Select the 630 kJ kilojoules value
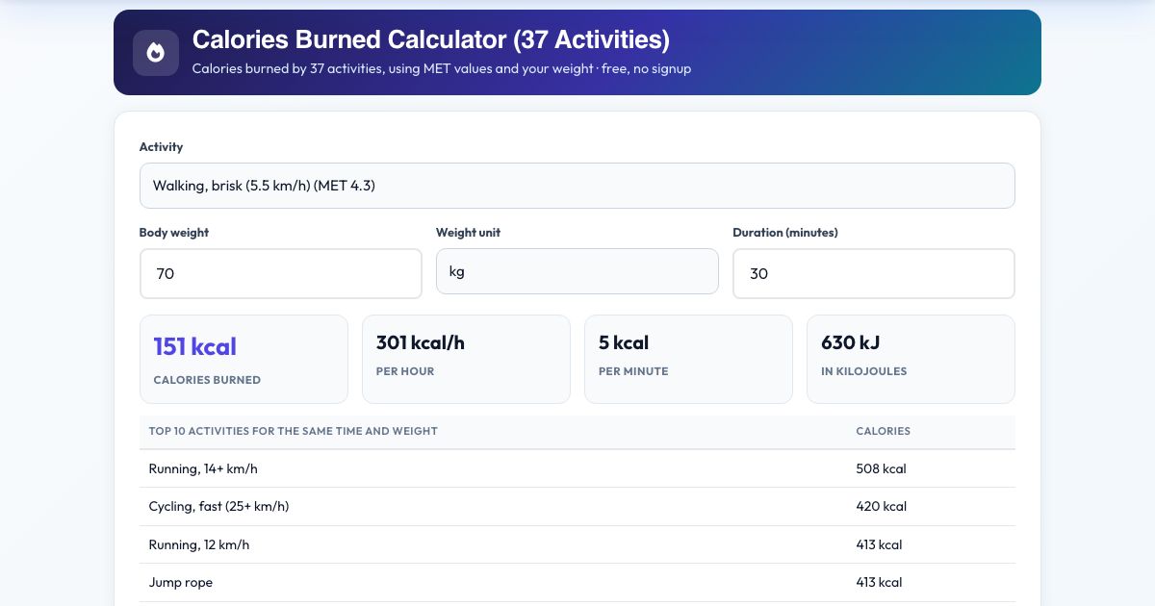This screenshot has height=606, width=1155. (851, 342)
